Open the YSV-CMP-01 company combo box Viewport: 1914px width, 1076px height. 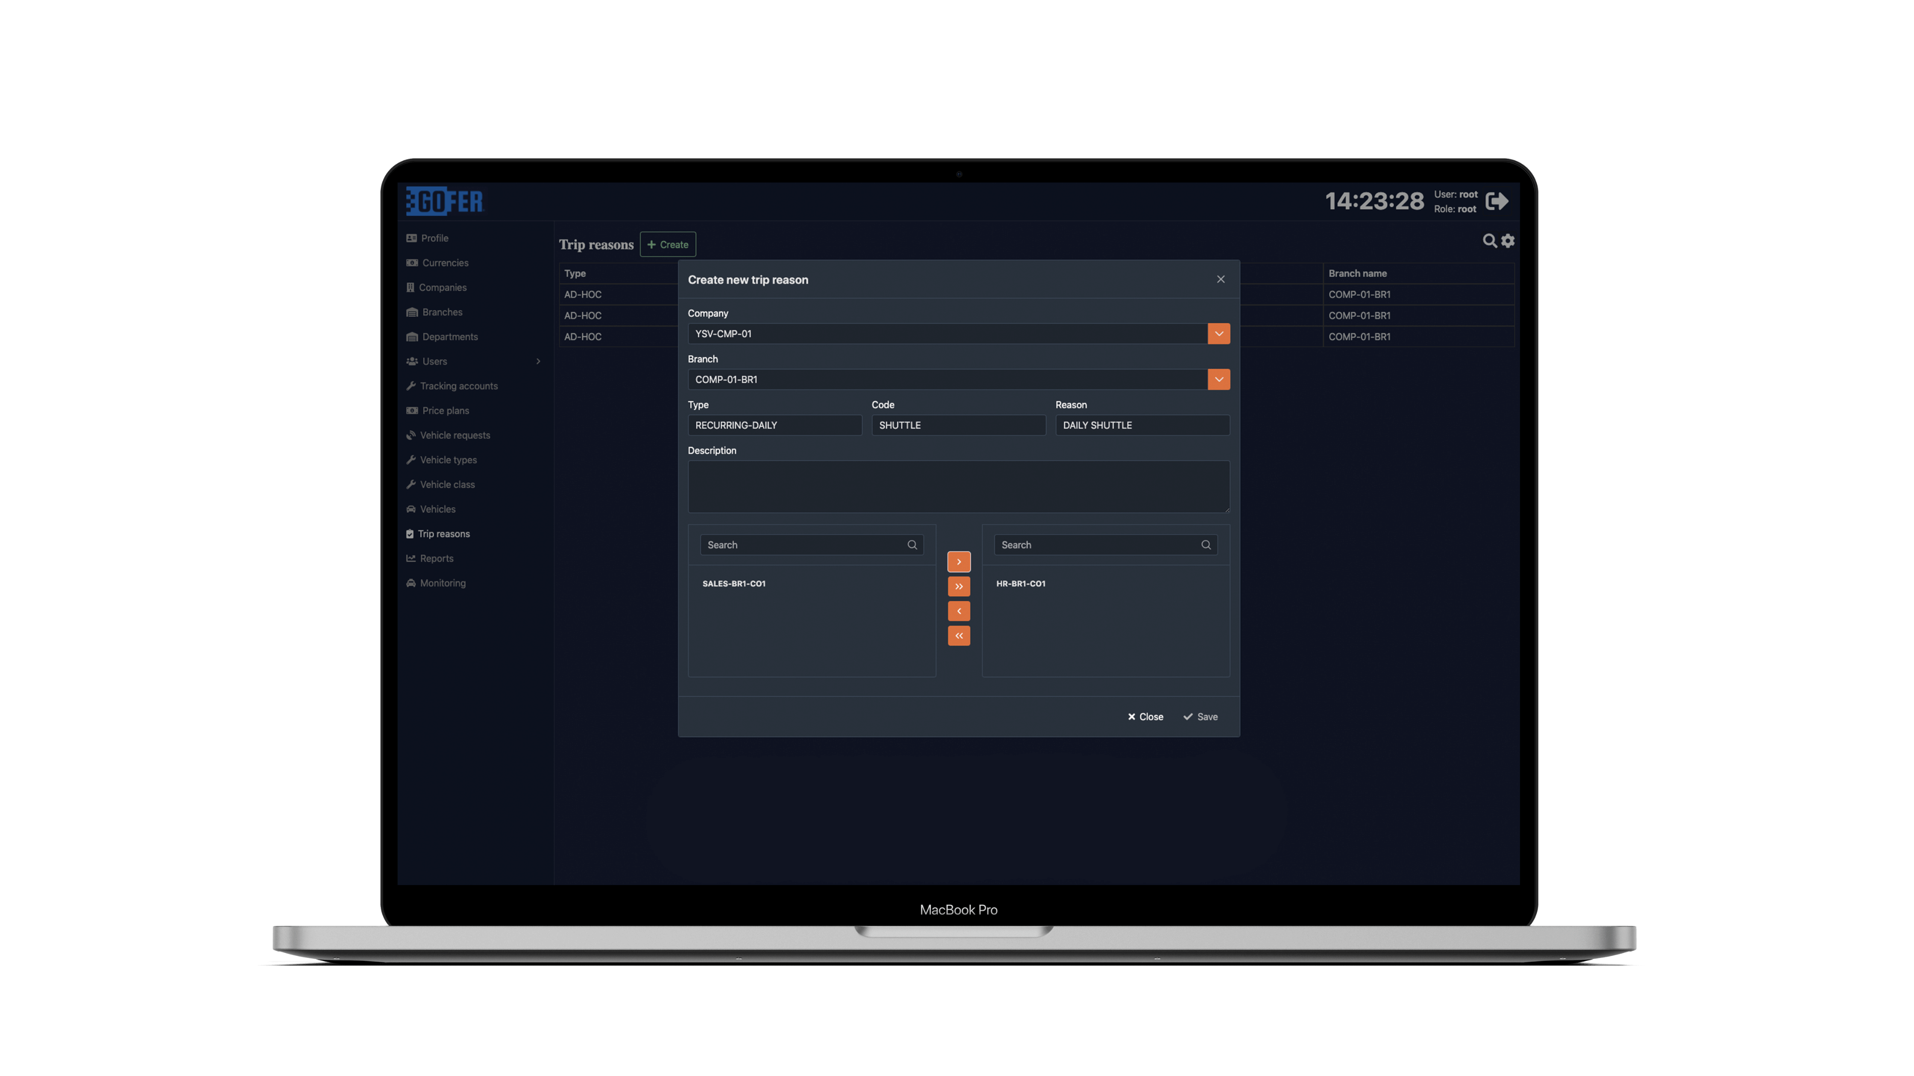point(958,334)
